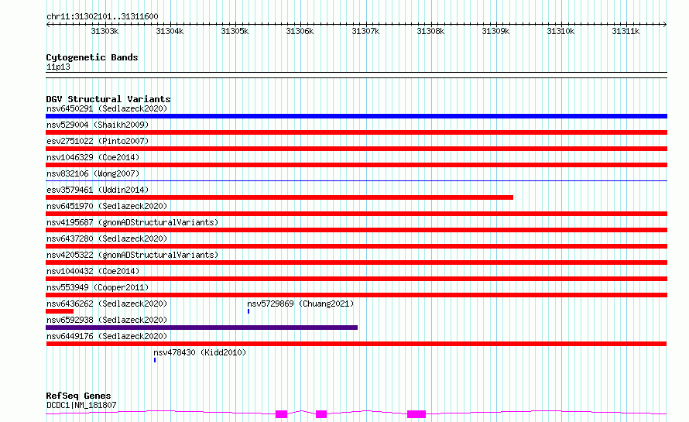Click the shorter red esv3579461 bar

(x=279, y=197)
